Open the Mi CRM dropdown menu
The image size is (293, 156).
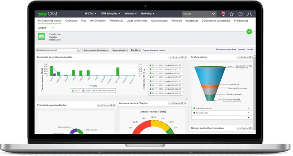90,14
